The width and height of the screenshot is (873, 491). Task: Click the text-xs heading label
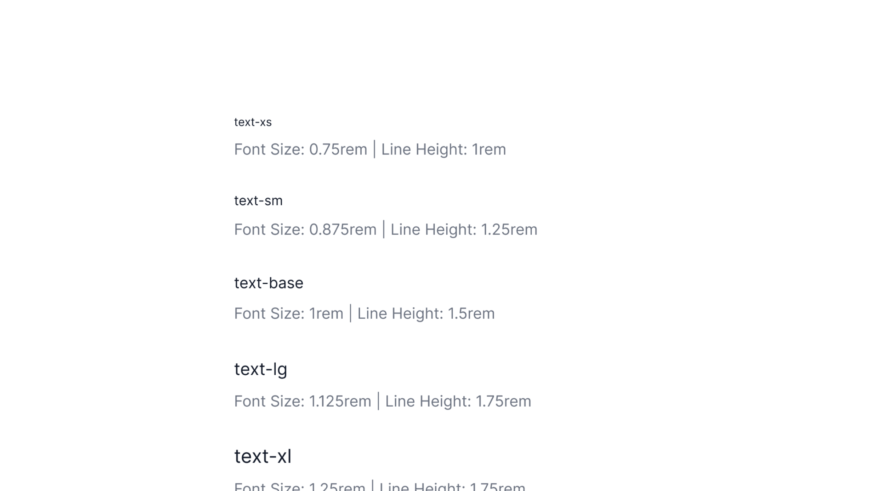click(x=253, y=122)
